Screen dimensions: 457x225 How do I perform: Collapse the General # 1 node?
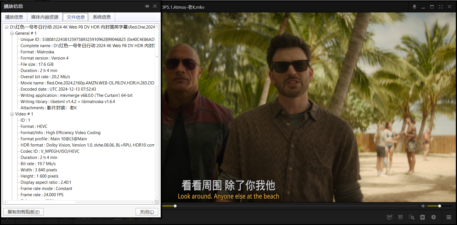click(x=12, y=33)
